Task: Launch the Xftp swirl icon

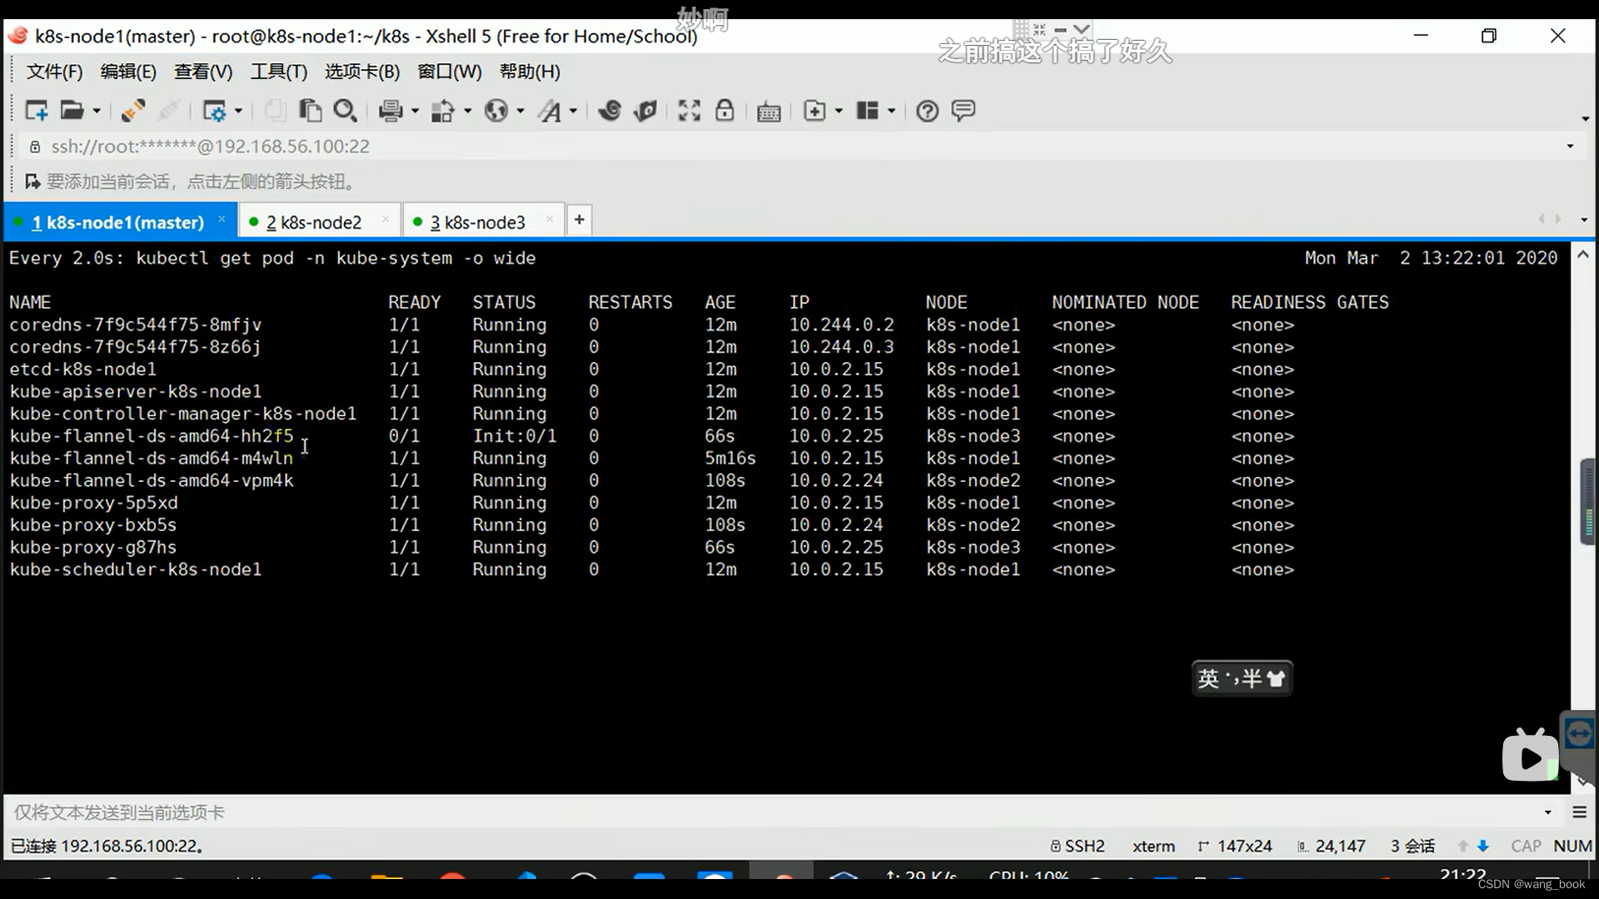Action: point(610,111)
